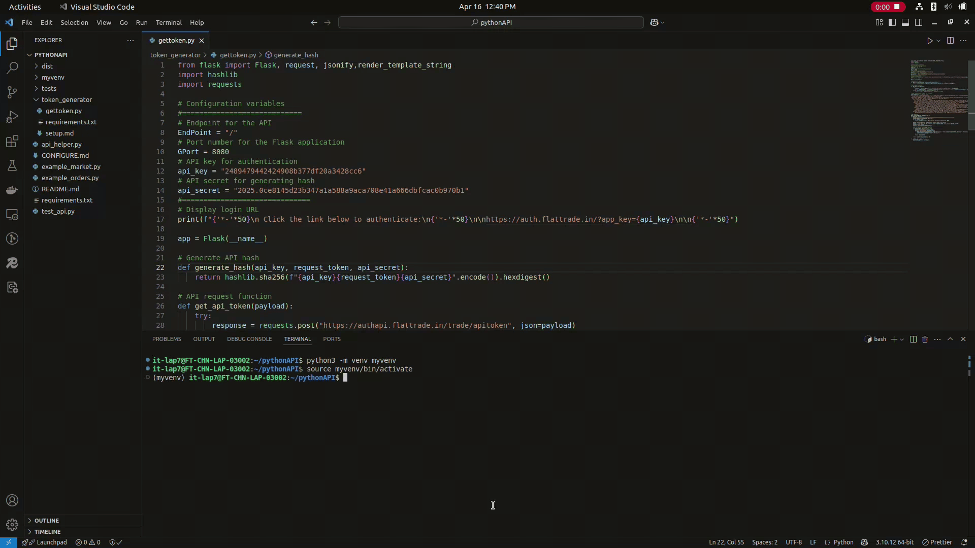Open the Customize Layout control
Image resolution: width=975 pixels, height=548 pixels.
[879, 22]
